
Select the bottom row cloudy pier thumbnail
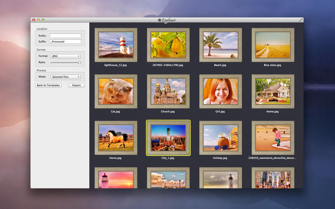(168, 178)
